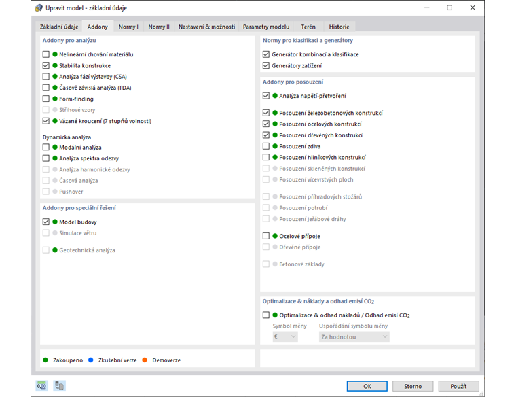
Task: Apply changes with Použít button
Action: coord(458,386)
